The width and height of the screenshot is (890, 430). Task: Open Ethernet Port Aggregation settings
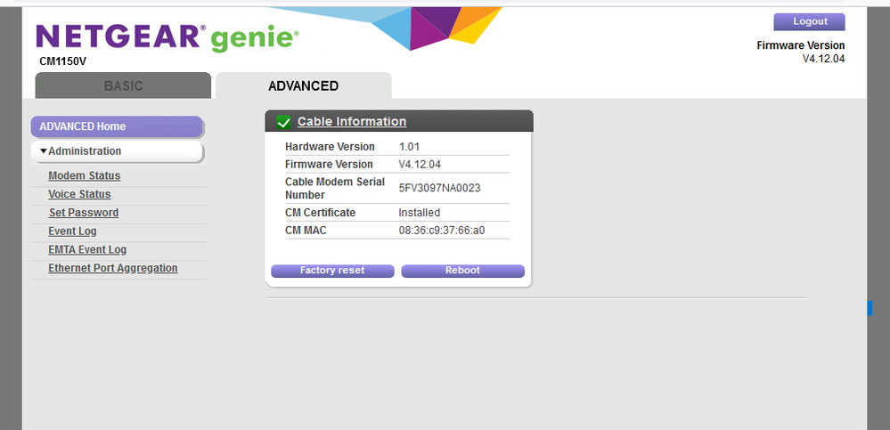(113, 268)
